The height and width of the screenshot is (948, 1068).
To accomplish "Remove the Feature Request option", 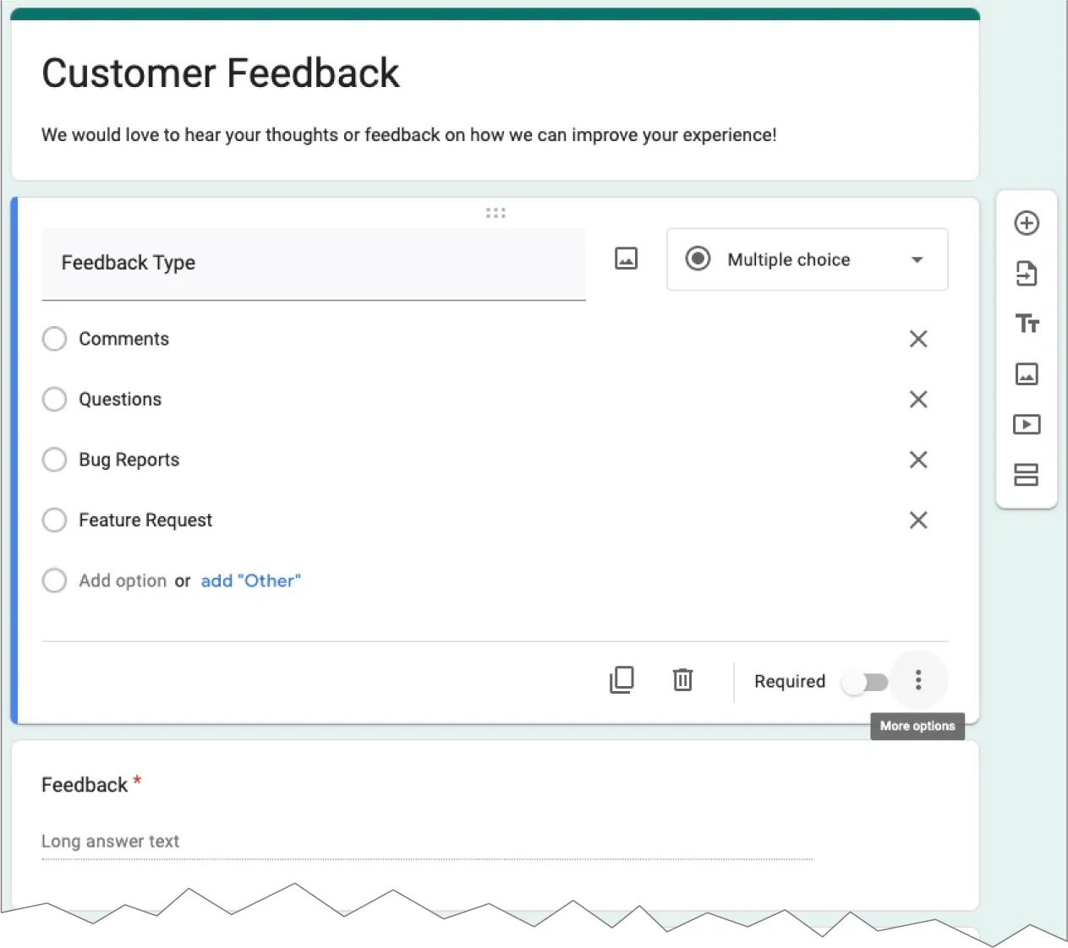I will 918,520.
